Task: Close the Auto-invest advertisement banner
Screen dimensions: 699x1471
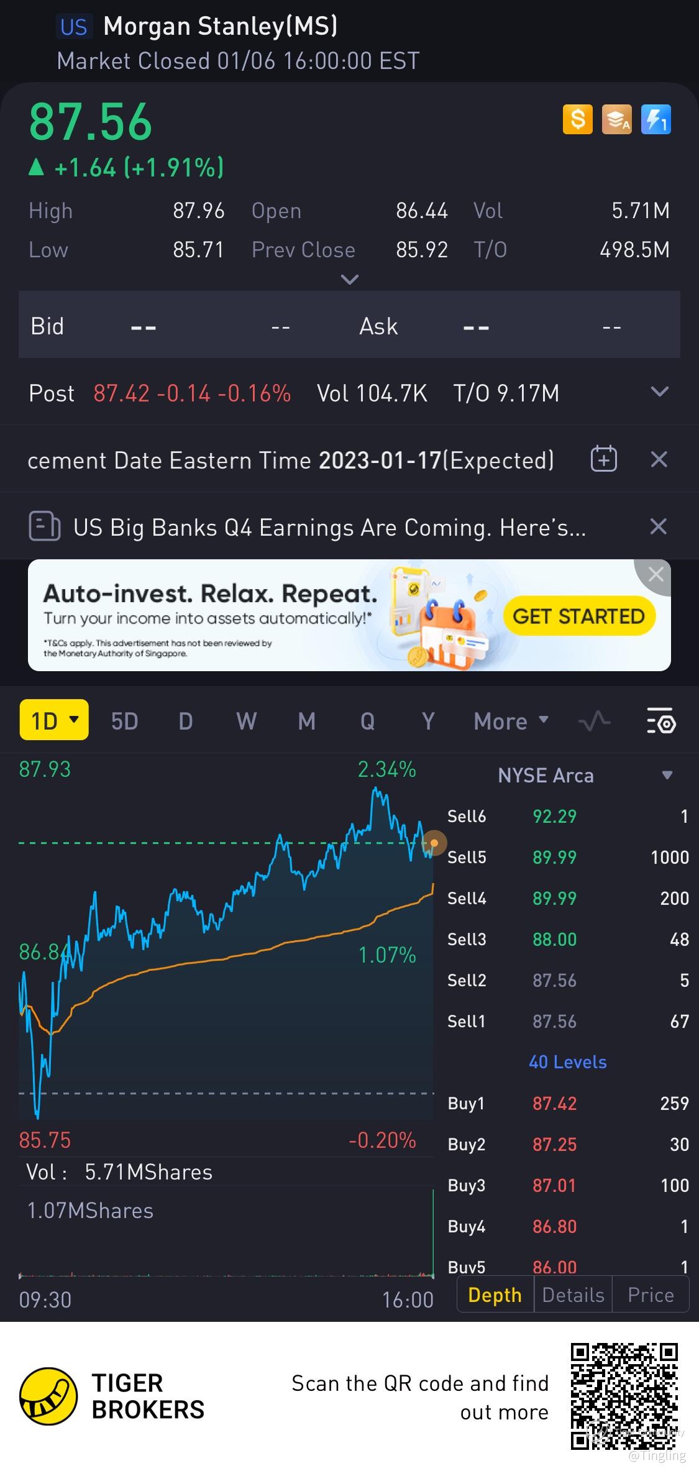Action: [656, 575]
